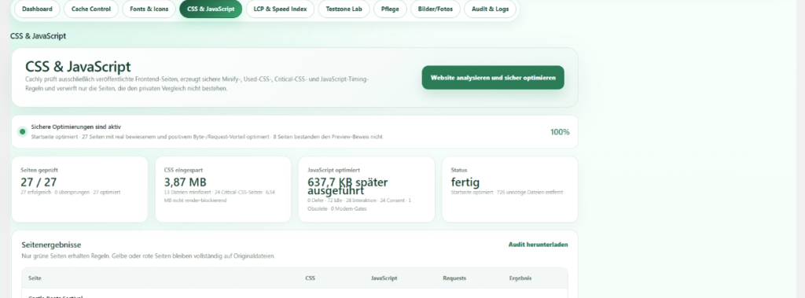The width and height of the screenshot is (805, 298).
Task: Click the Seite column header
Action: (35, 278)
